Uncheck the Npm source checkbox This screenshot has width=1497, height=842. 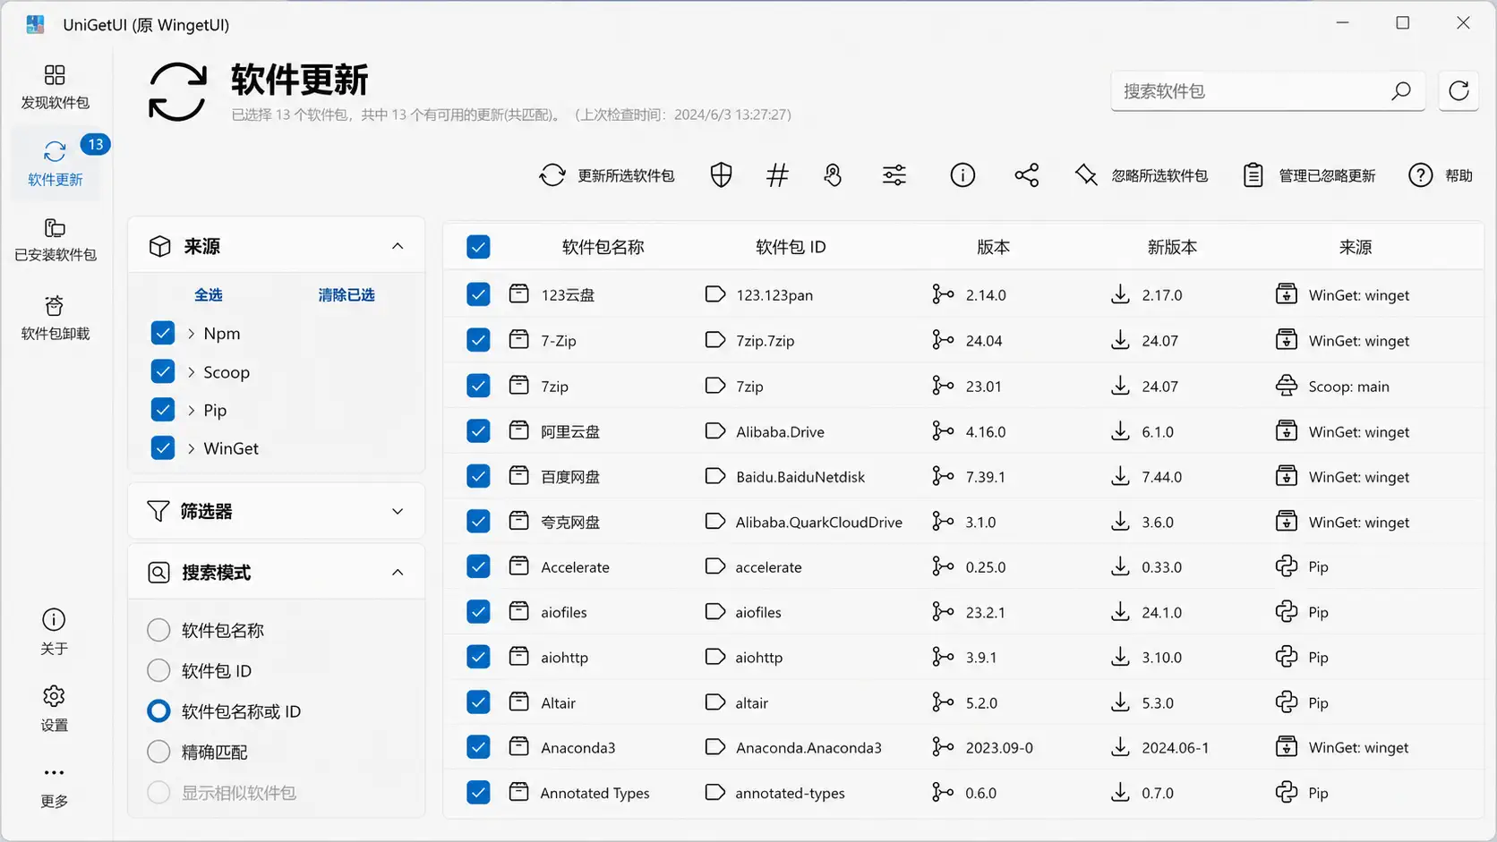click(163, 333)
